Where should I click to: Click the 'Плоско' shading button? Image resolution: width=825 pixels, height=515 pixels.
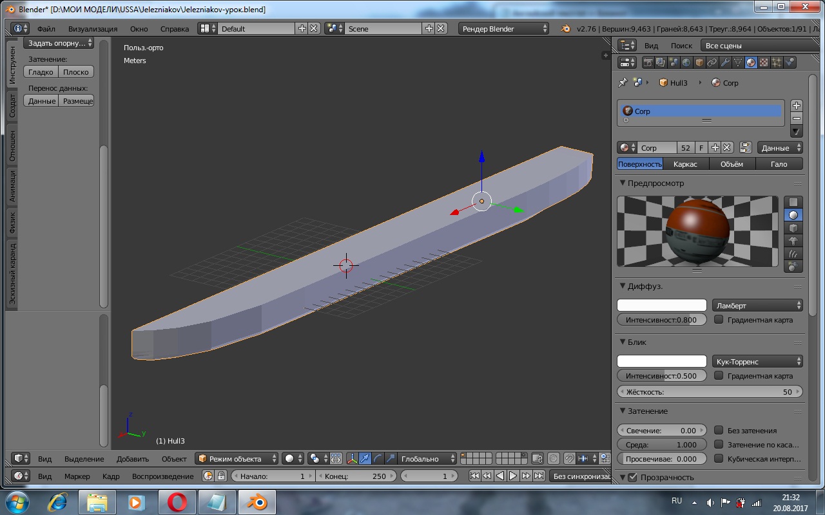click(76, 72)
